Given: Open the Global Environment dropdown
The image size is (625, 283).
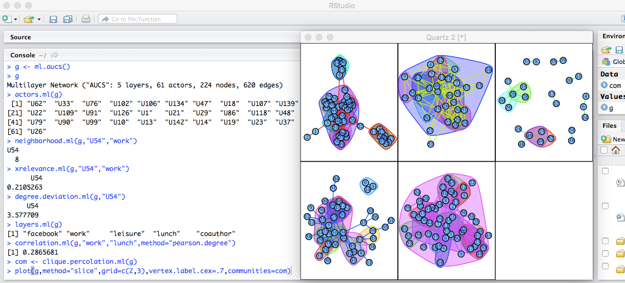Looking at the screenshot, I should (614, 62).
